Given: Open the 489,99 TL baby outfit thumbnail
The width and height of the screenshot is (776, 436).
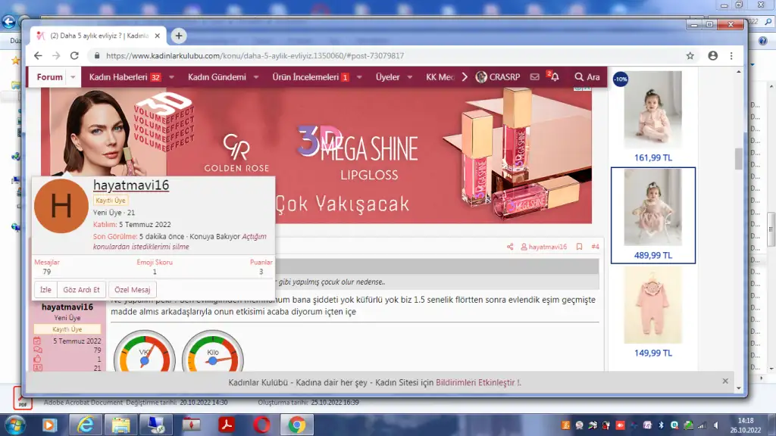Looking at the screenshot, I should click(652, 207).
